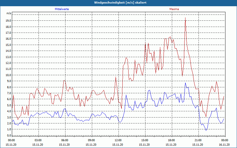Click the '12,0' y-axis value
Screen dimensions: 237x148
(9, 63)
